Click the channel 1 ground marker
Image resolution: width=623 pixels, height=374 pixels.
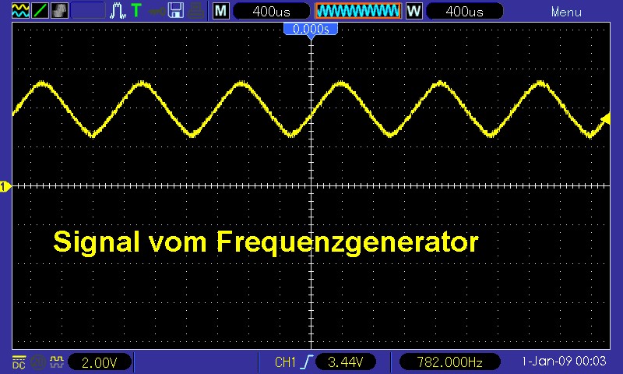click(x=5, y=186)
